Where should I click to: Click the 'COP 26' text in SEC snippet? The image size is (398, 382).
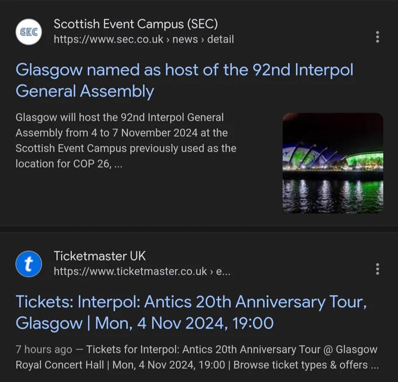[x=91, y=164]
